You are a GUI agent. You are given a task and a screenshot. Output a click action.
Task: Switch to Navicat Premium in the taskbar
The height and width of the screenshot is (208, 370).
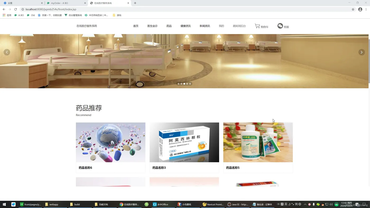tap(213, 204)
